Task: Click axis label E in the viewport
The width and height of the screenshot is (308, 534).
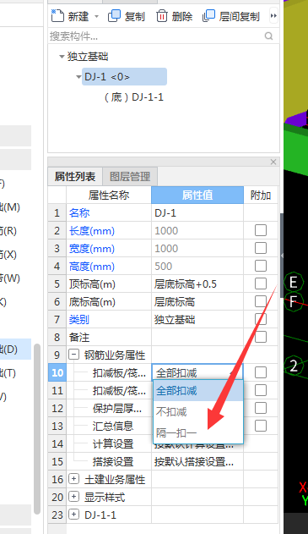Action: pyautogui.click(x=294, y=282)
